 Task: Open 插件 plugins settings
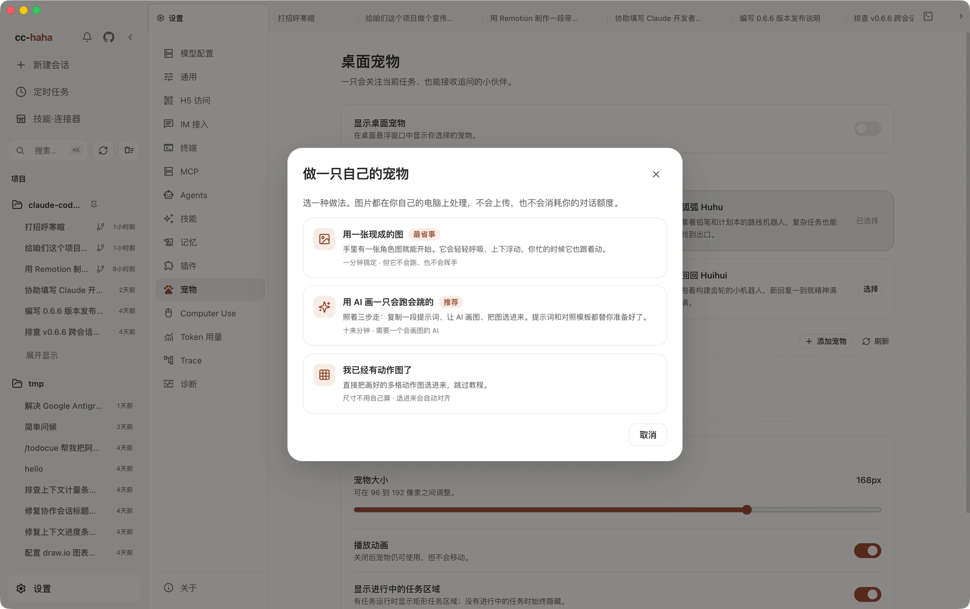click(210, 266)
